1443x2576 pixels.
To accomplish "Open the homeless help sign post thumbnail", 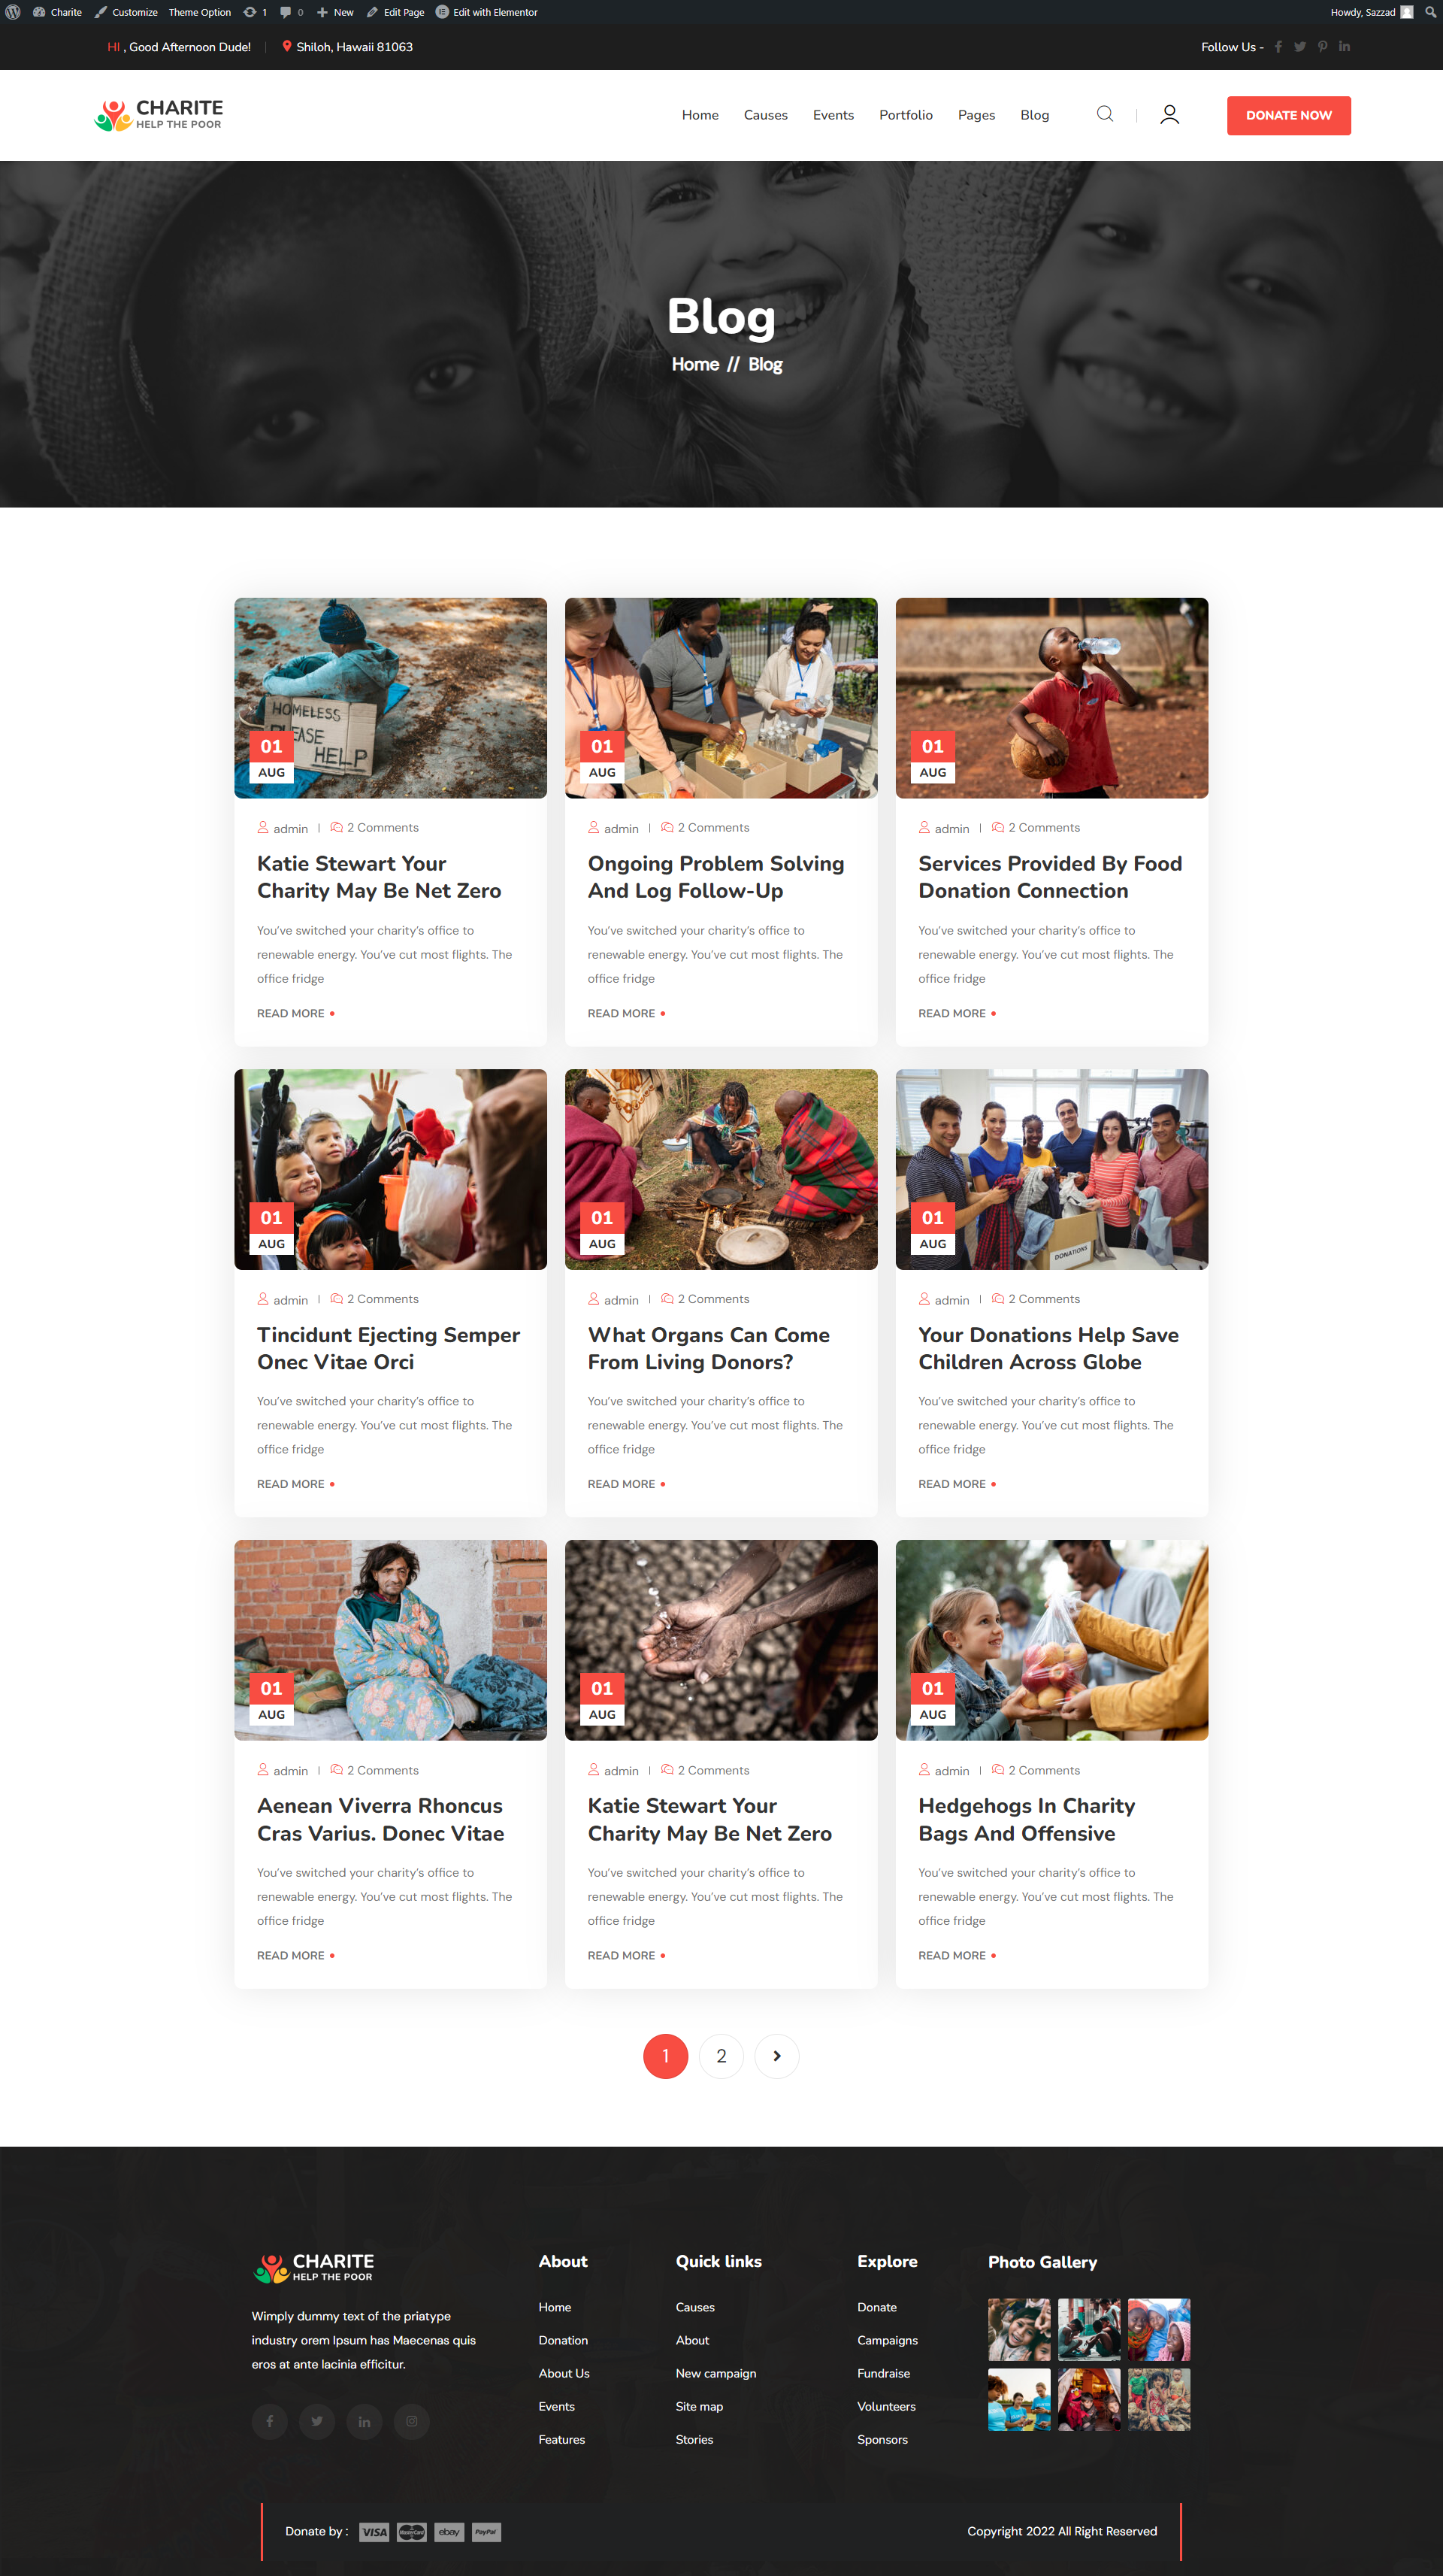I will [x=390, y=698].
